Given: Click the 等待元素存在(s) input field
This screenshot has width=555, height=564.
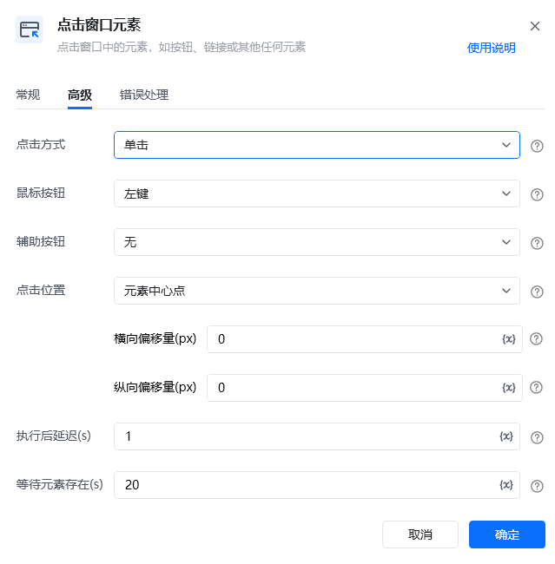Looking at the screenshot, I should 317,485.
